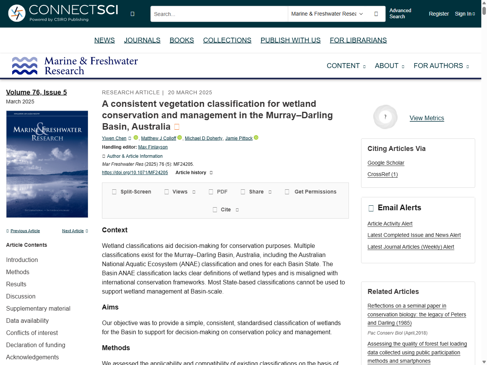Open the CONTENT menu
The width and height of the screenshot is (487, 365).
[x=346, y=66]
